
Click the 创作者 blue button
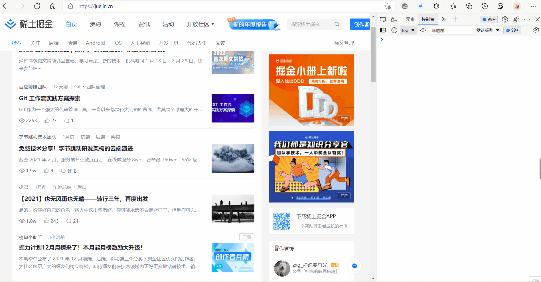tap(360, 24)
